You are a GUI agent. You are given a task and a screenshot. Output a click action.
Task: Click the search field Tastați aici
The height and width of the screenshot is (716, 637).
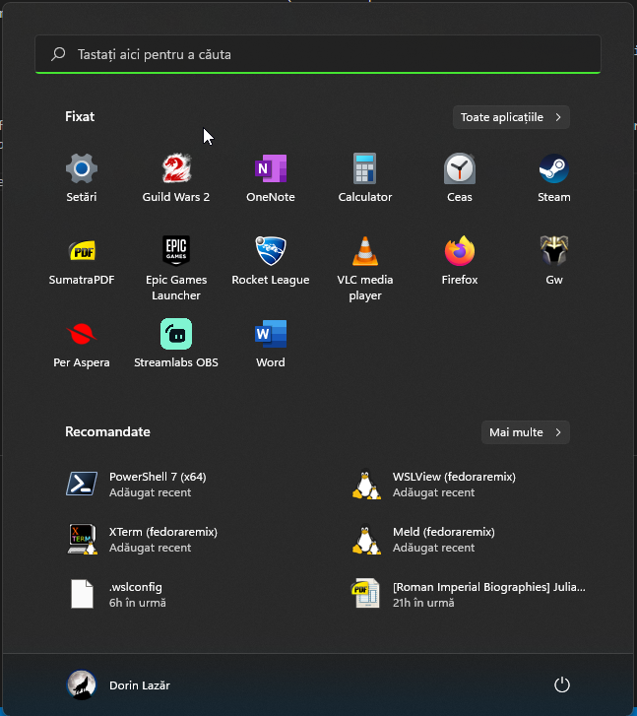coord(318,54)
